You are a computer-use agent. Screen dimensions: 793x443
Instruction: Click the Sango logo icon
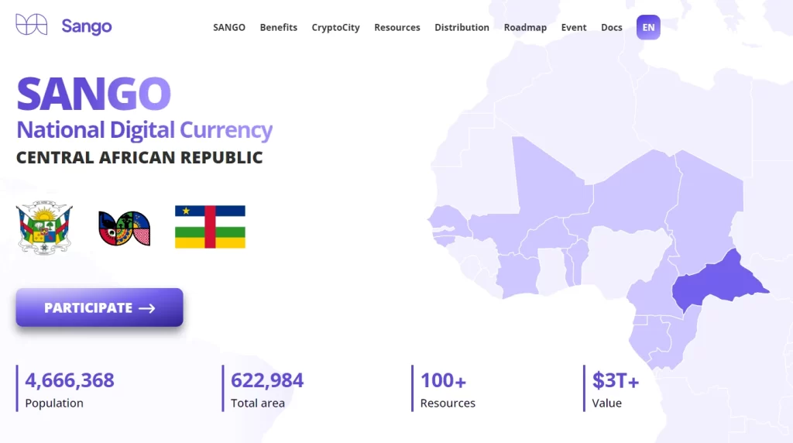pyautogui.click(x=31, y=24)
